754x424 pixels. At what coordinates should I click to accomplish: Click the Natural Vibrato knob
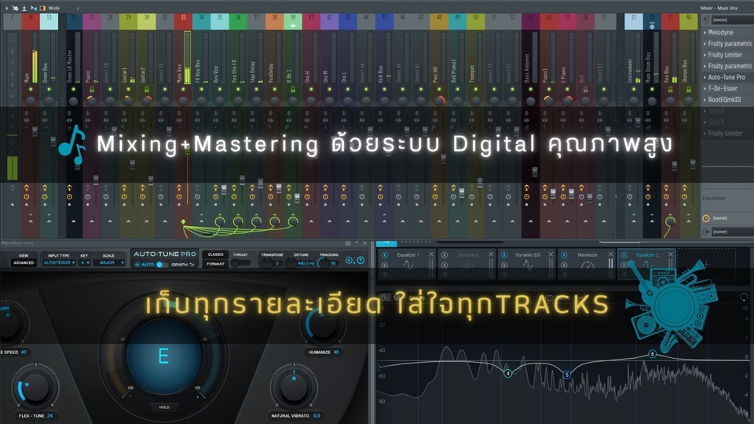pos(295,389)
